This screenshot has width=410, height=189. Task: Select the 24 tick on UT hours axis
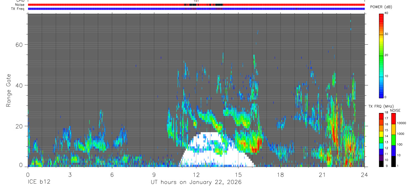364,175
